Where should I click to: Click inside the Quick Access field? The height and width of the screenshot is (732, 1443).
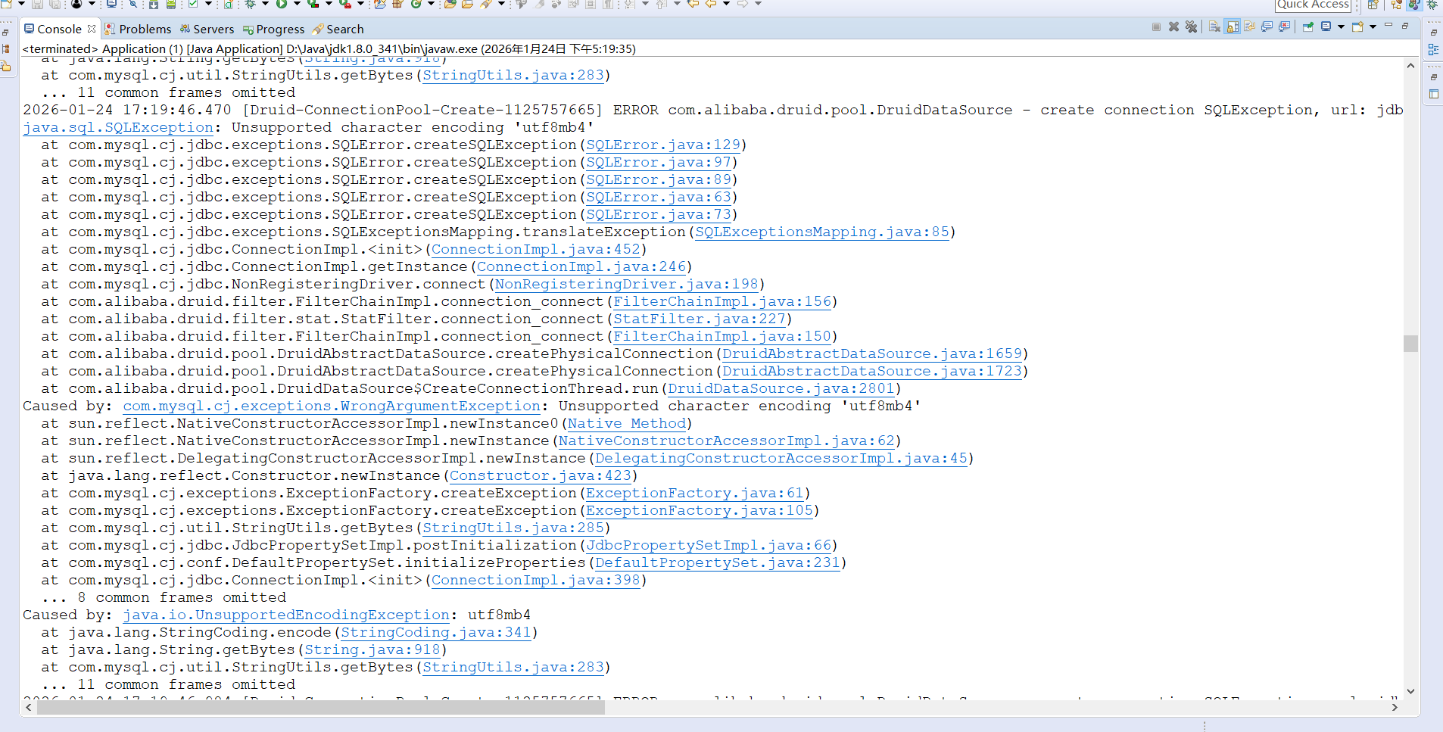[x=1314, y=5]
